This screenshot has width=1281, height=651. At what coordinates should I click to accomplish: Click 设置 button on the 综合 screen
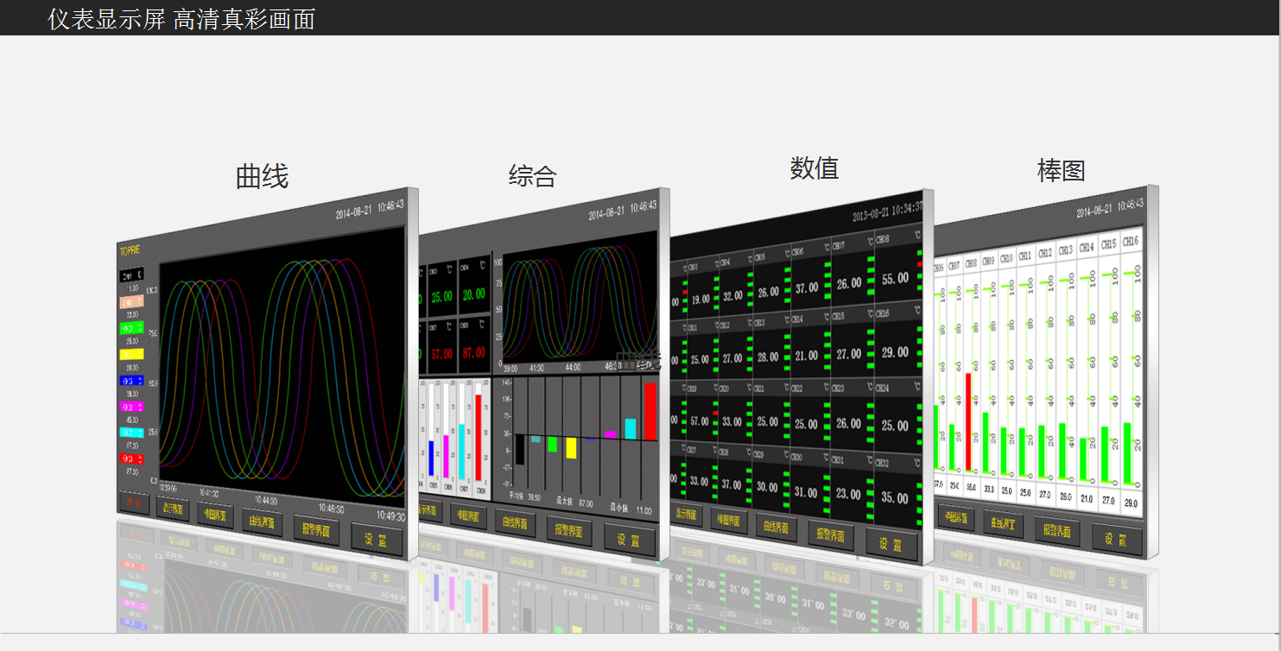(x=628, y=540)
